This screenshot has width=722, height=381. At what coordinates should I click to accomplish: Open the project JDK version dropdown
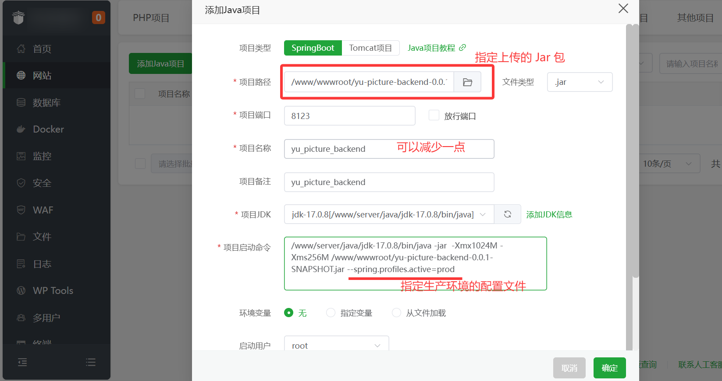tap(388, 214)
